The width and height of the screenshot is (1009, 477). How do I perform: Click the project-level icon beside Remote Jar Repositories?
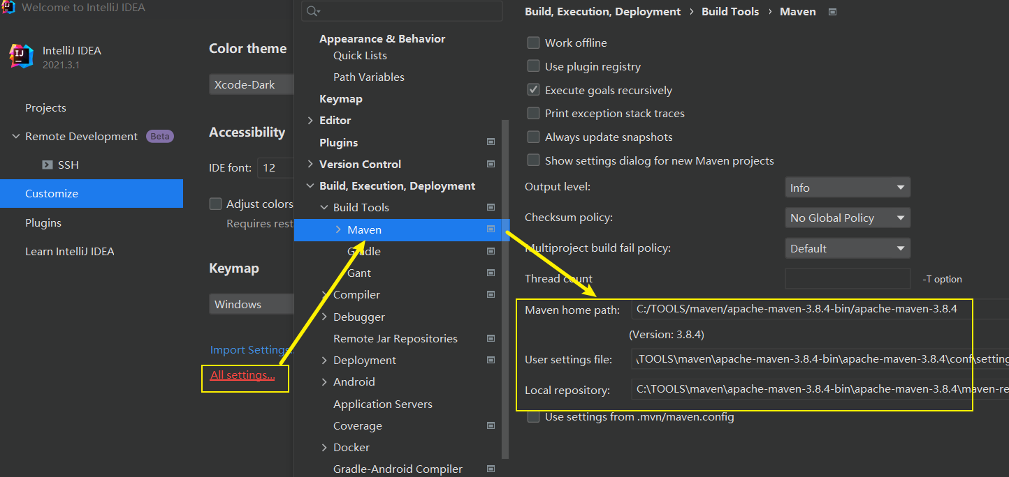coord(491,338)
